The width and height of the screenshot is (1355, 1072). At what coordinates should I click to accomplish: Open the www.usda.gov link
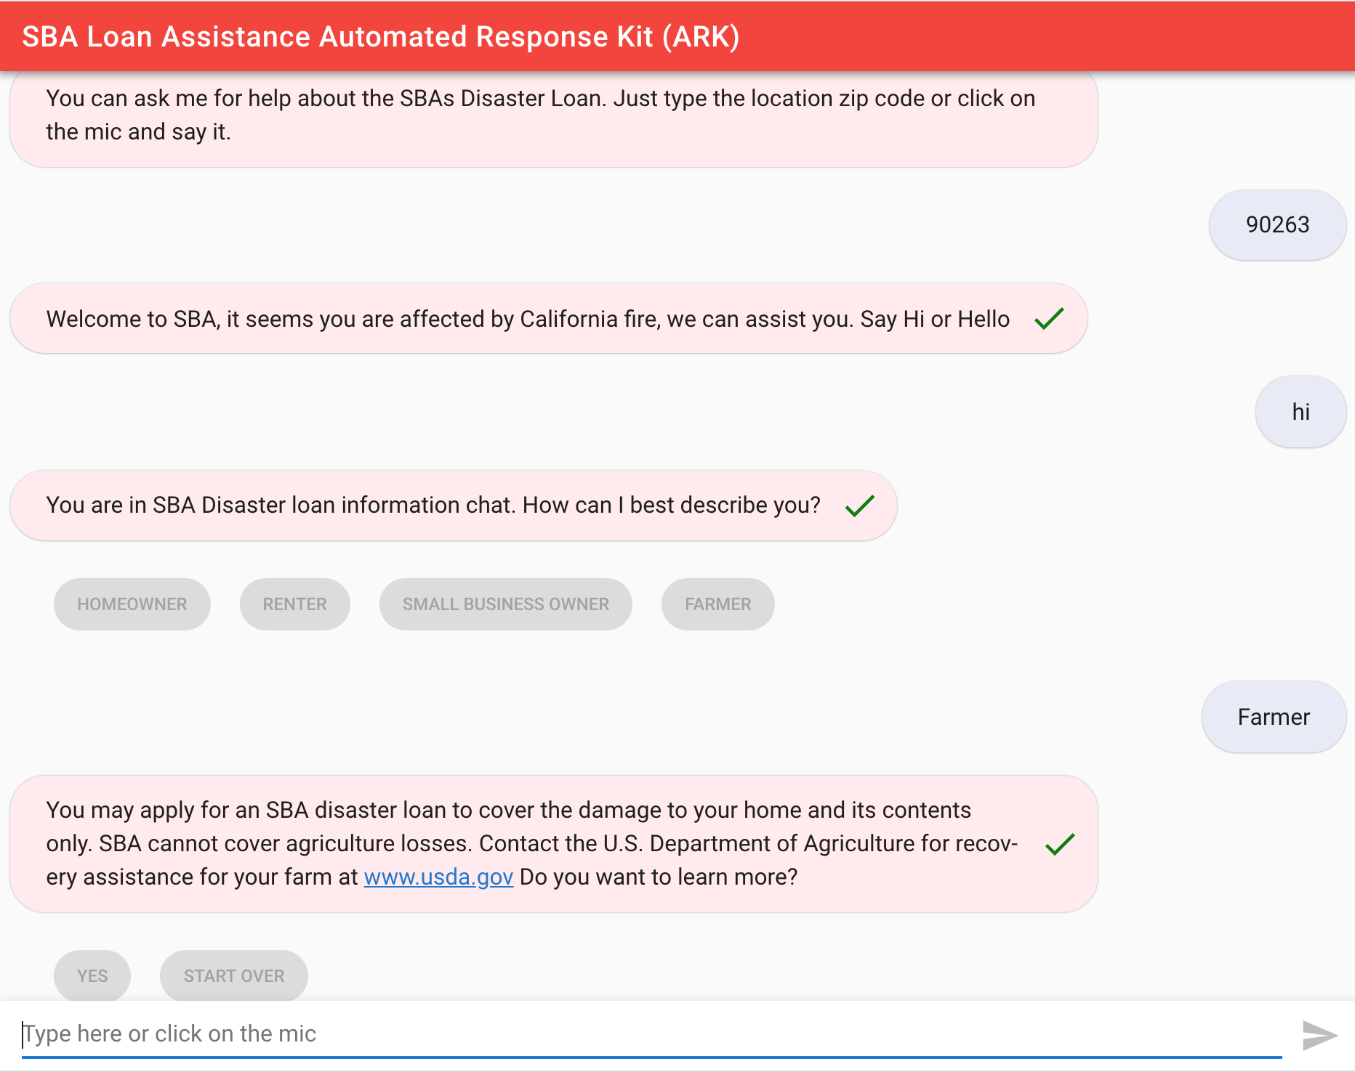pyautogui.click(x=438, y=877)
